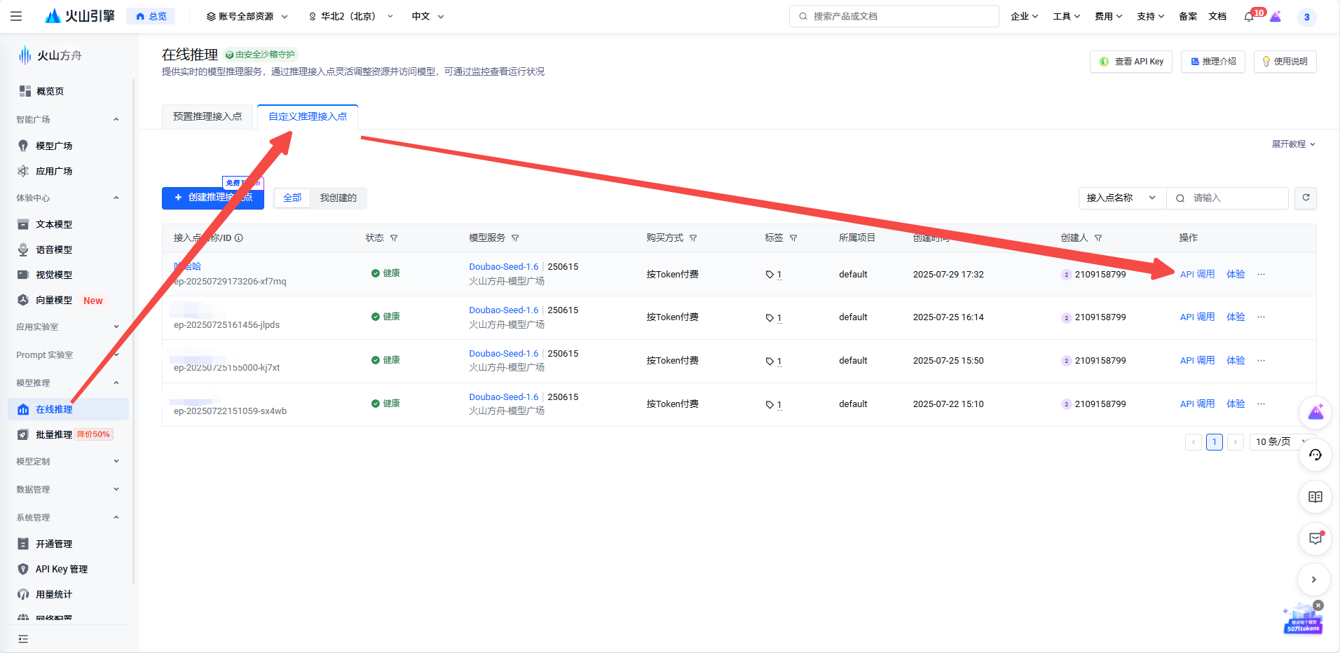The width and height of the screenshot is (1340, 653).
Task: Filter by 创建人 column funnel icon
Action: 1098,238
